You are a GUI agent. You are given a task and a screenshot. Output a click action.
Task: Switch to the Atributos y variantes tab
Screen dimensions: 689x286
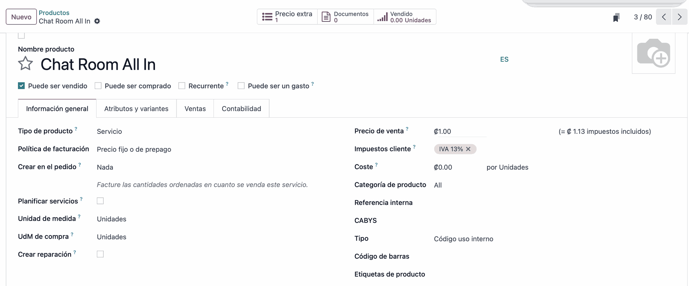[136, 109]
